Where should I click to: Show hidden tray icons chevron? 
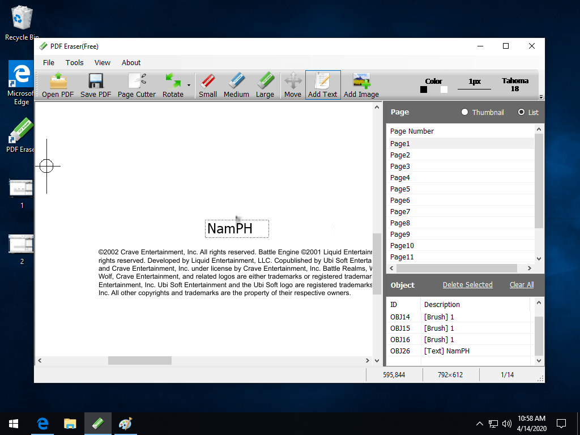pyautogui.click(x=479, y=424)
